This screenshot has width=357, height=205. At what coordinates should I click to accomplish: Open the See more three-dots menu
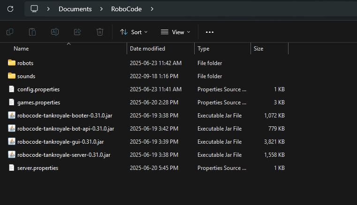click(210, 32)
